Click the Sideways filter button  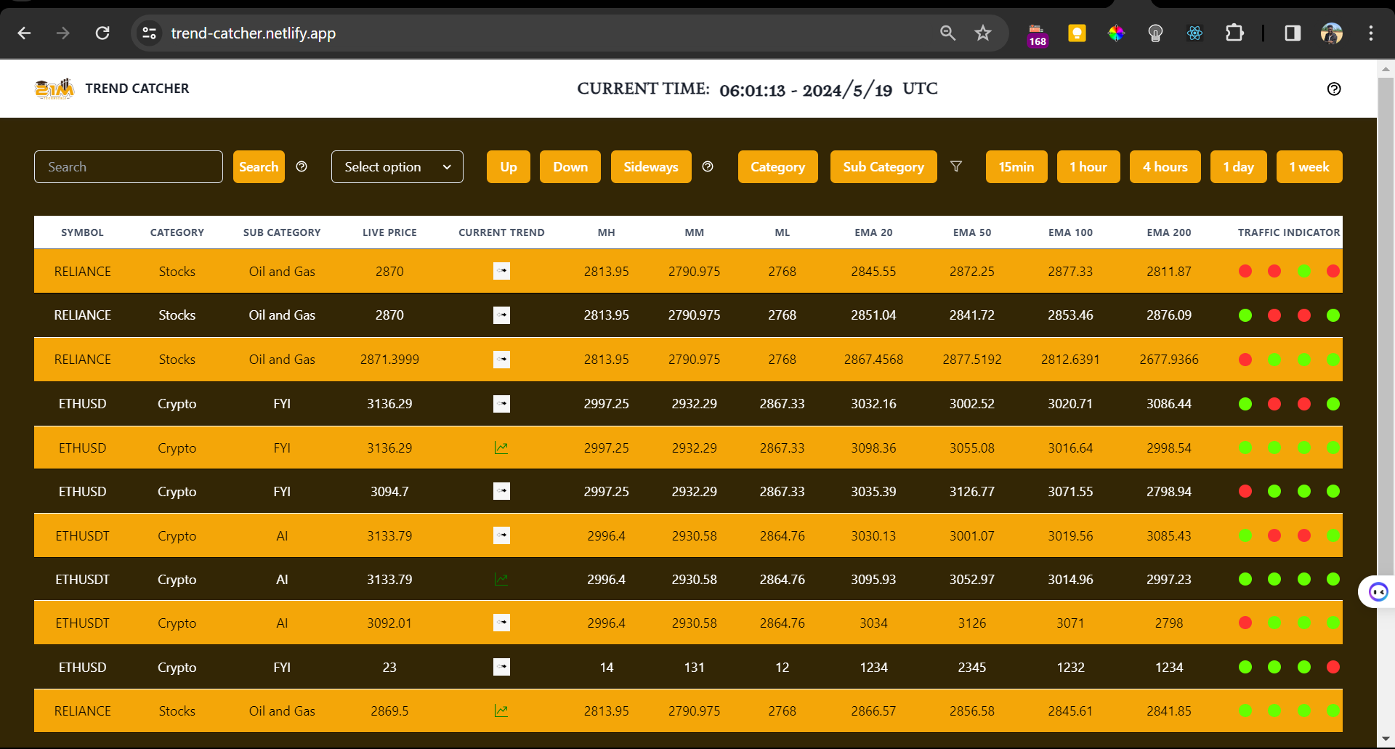(x=650, y=166)
